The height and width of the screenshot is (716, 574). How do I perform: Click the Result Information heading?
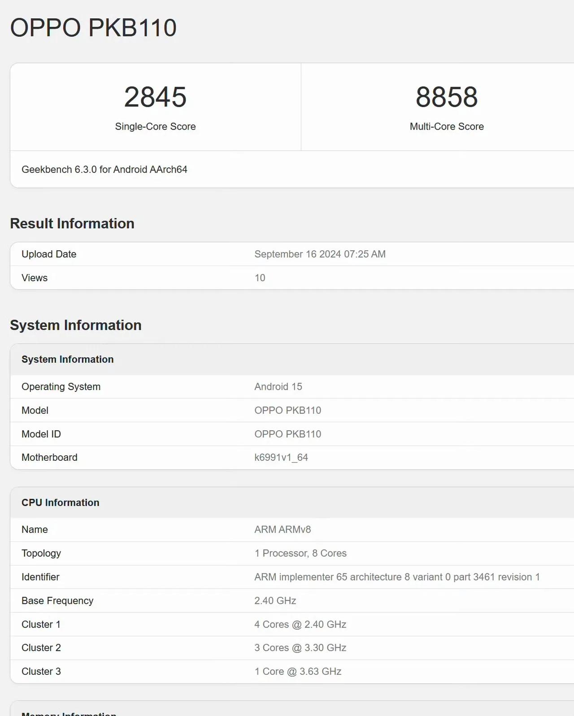click(72, 223)
